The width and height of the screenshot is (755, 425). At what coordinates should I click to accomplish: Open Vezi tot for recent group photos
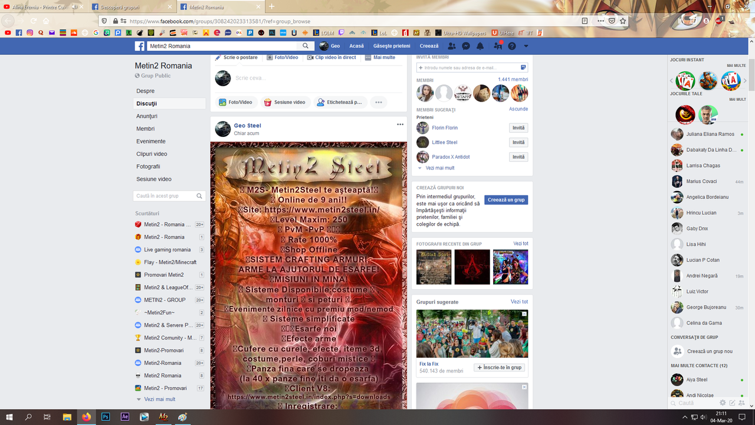[521, 244]
